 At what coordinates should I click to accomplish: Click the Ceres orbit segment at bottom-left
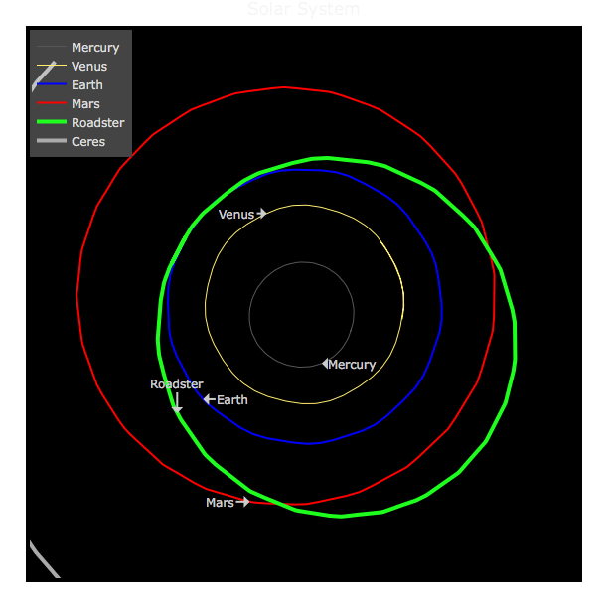point(45,560)
